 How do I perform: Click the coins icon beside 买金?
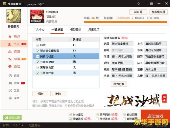coord(10,98)
